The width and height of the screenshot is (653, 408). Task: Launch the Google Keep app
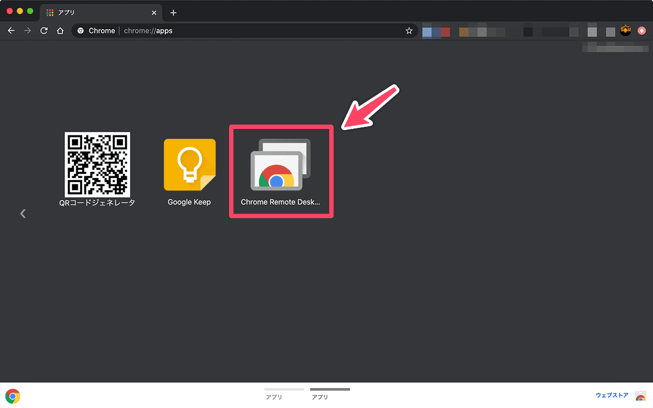[189, 171]
